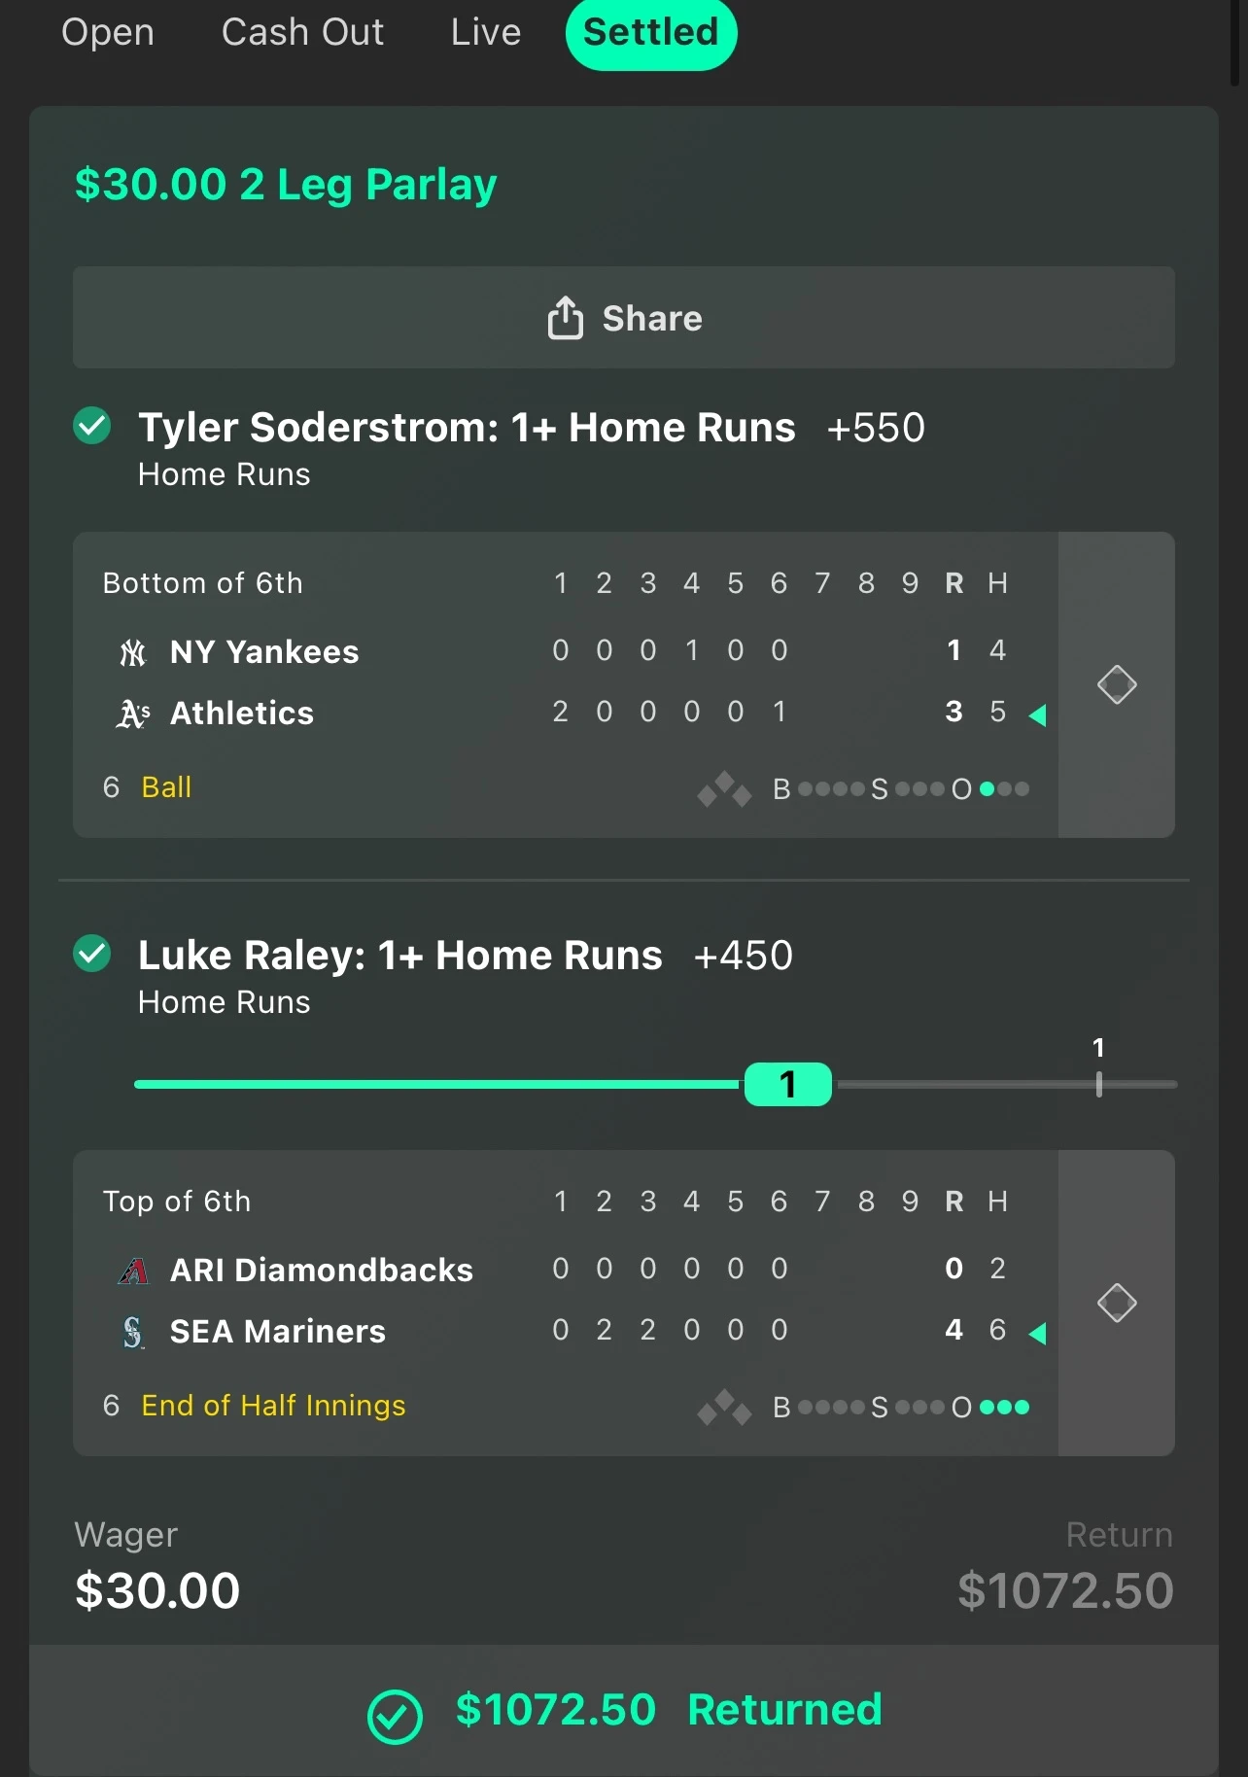Tap the ARI Diamondbacks team logo
This screenshot has height=1777, width=1248.
[x=133, y=1271]
